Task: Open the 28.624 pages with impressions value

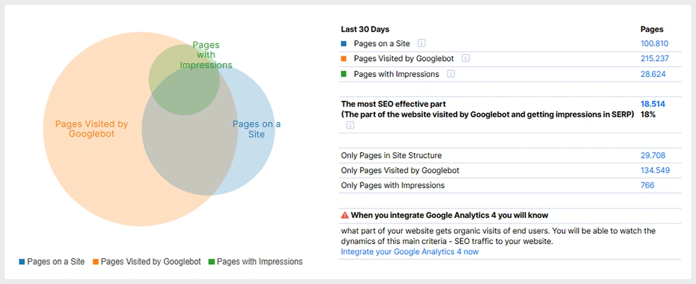Action: pyautogui.click(x=654, y=74)
